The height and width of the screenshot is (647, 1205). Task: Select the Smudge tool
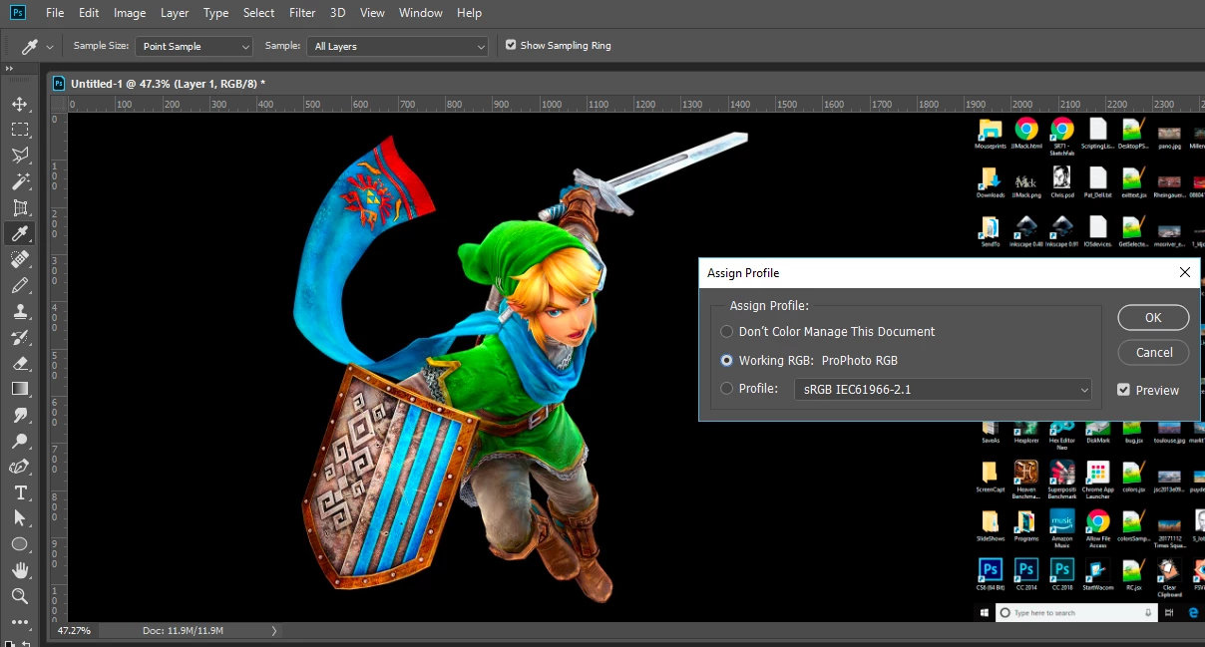tap(20, 415)
